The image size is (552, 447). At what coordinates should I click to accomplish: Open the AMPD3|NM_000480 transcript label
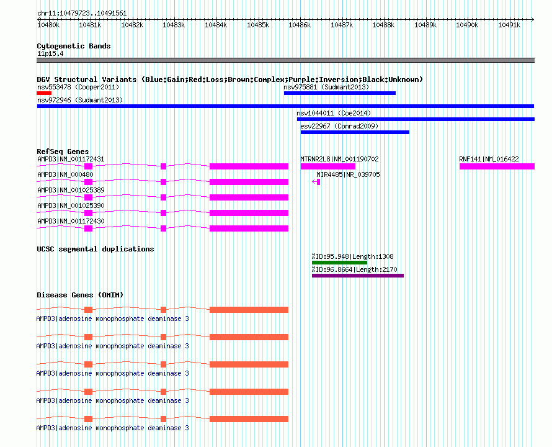(x=65, y=174)
